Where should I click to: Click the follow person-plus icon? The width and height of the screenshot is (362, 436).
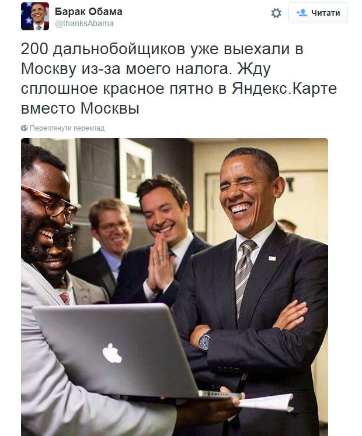301,13
